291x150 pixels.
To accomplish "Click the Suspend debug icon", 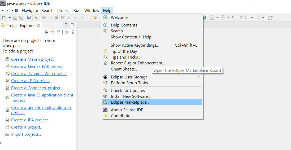I will (50, 17).
